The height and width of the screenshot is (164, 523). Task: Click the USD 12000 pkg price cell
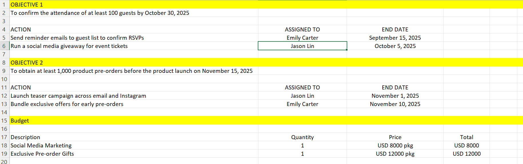[395, 154]
